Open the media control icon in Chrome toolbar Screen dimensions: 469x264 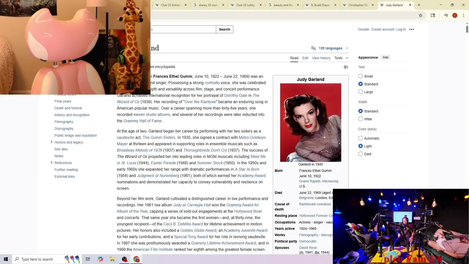(x=446, y=15)
